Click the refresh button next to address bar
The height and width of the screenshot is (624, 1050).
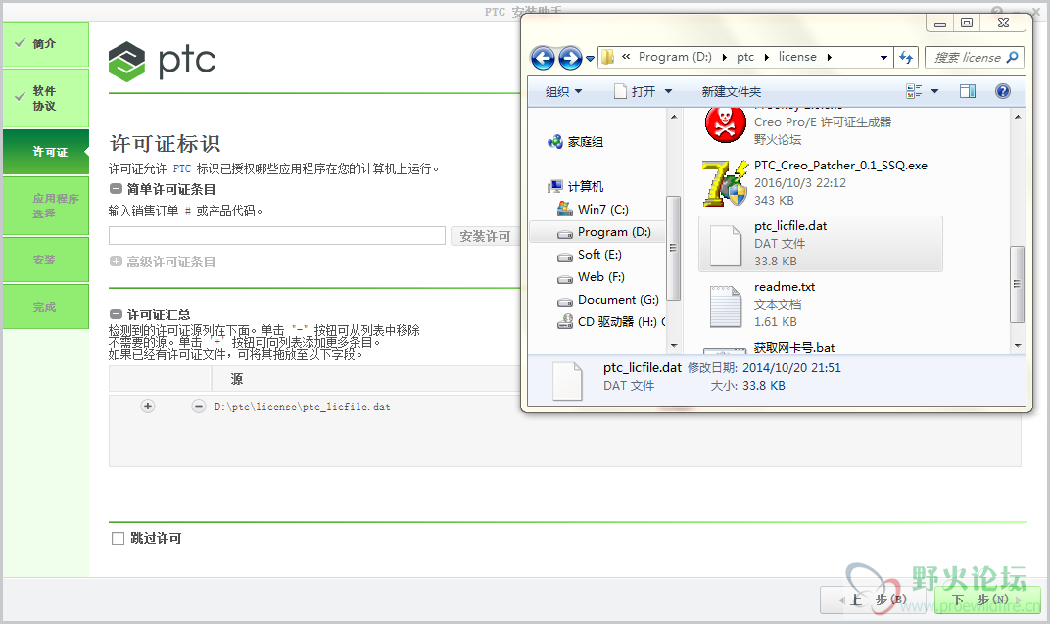(906, 58)
